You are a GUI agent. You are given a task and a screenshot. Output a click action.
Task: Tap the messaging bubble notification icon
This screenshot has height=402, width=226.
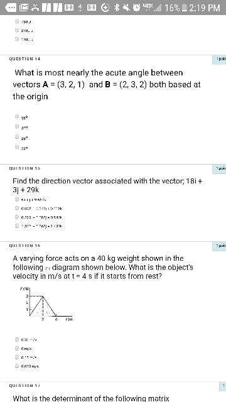(11, 8)
